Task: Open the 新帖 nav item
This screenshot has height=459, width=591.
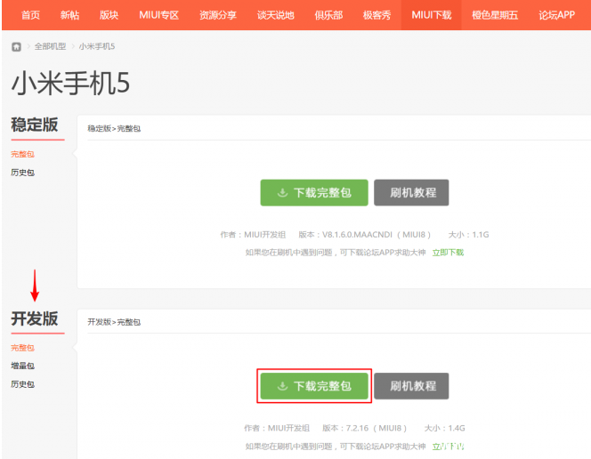Action: coord(69,15)
